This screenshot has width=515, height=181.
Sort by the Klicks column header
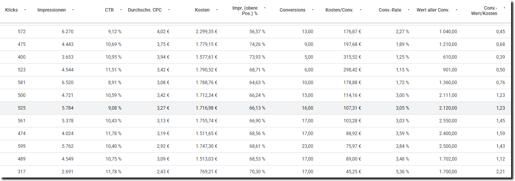click(12, 10)
